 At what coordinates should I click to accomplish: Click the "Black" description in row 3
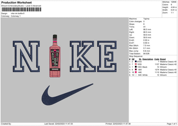tap(145, 67)
